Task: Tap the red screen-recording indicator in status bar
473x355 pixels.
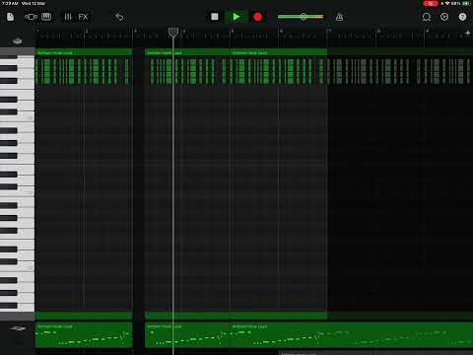Action: coord(431,4)
